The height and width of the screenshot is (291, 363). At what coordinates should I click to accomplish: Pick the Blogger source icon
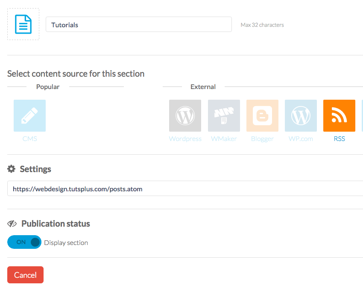262,115
